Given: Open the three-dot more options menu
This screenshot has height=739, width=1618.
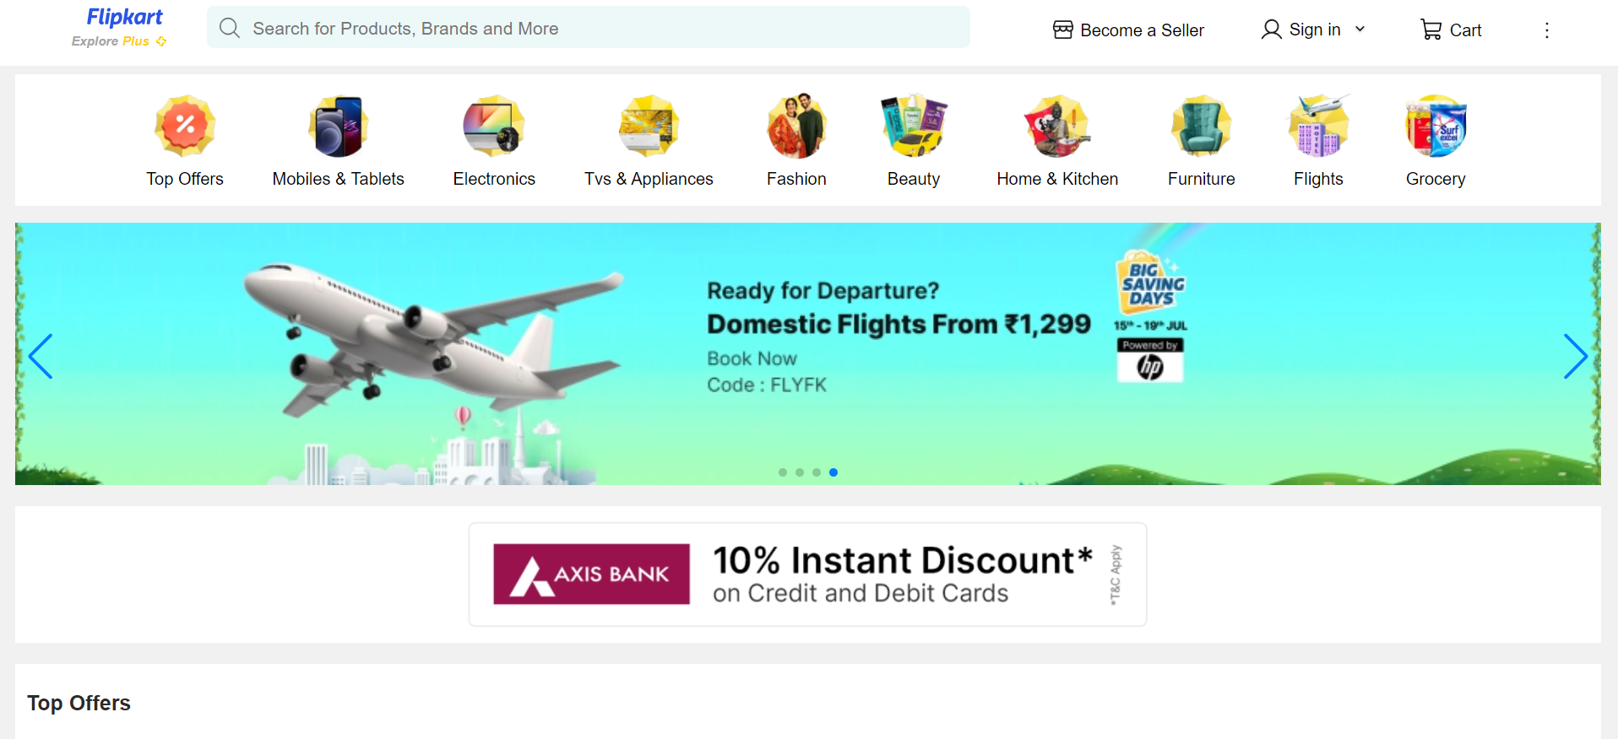Looking at the screenshot, I should [x=1546, y=30].
